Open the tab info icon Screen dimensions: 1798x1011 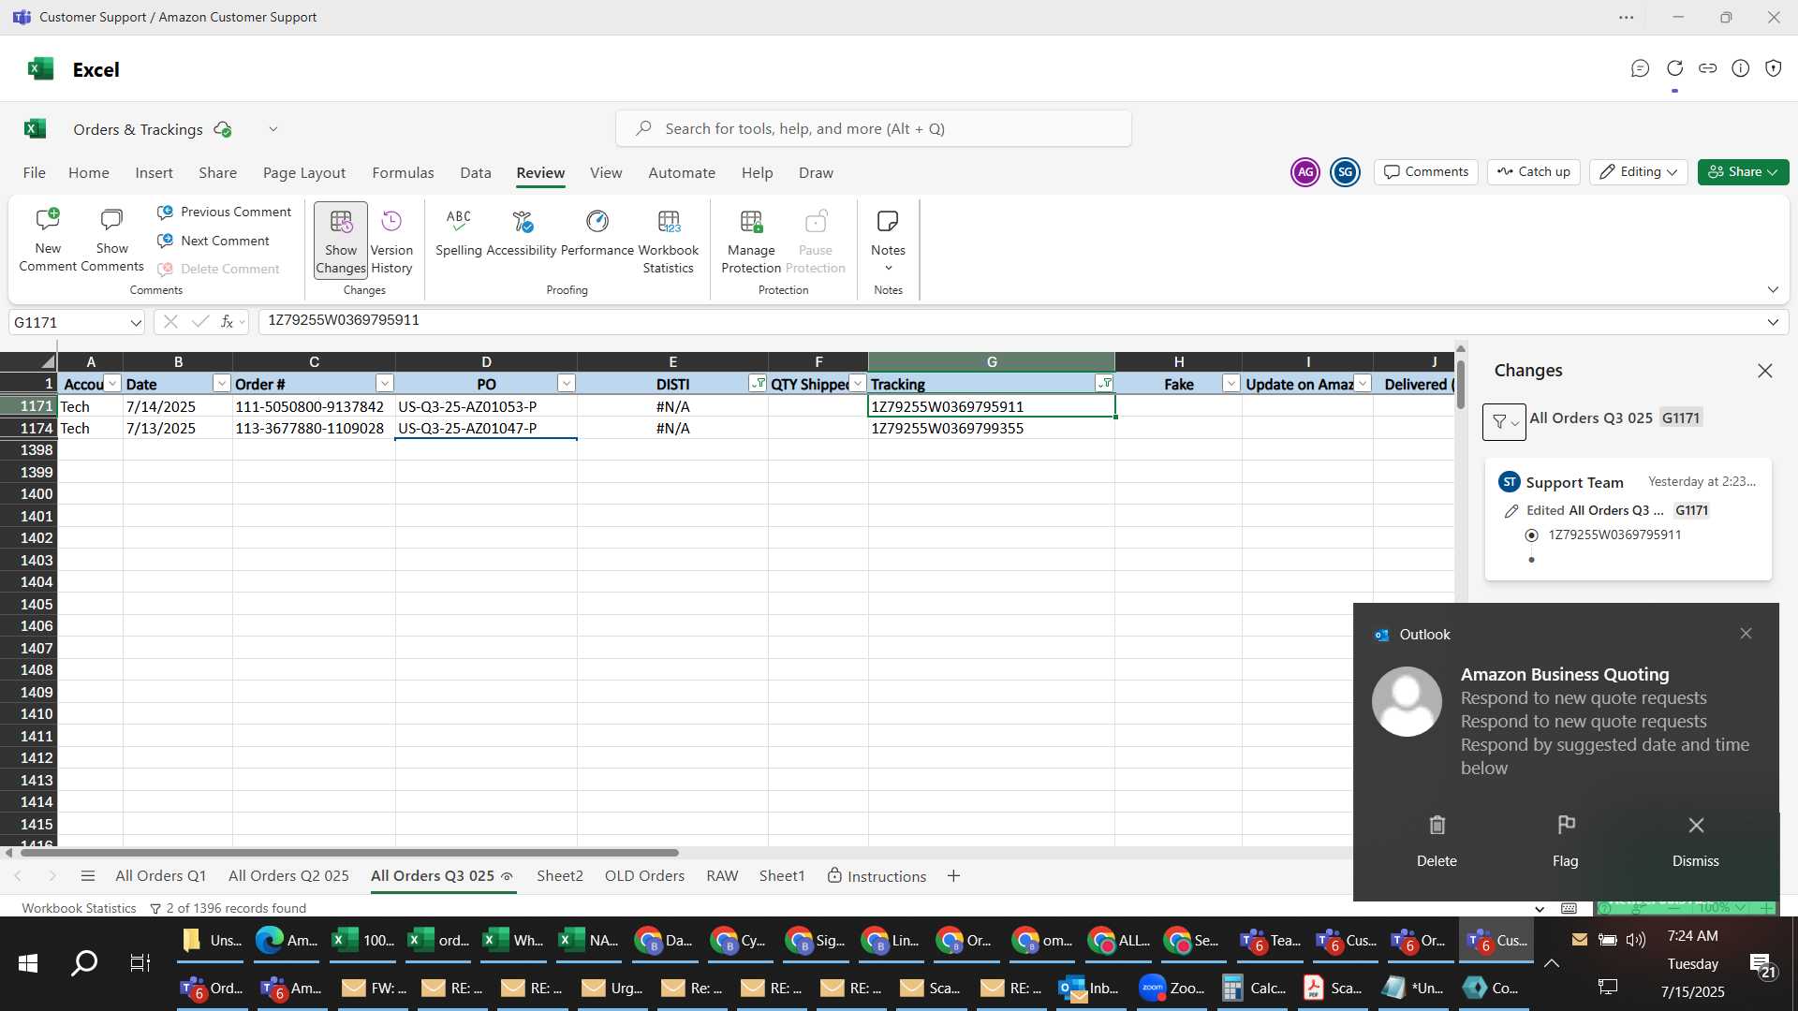pos(1740,68)
